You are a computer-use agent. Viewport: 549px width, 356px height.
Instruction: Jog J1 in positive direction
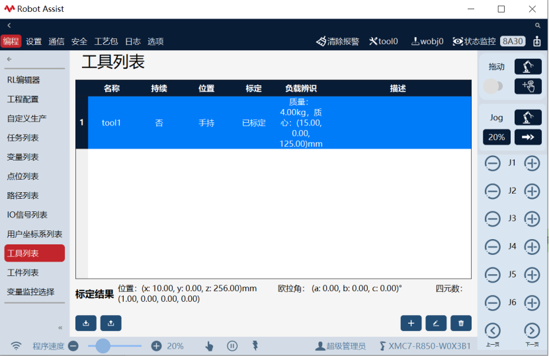[x=532, y=163]
